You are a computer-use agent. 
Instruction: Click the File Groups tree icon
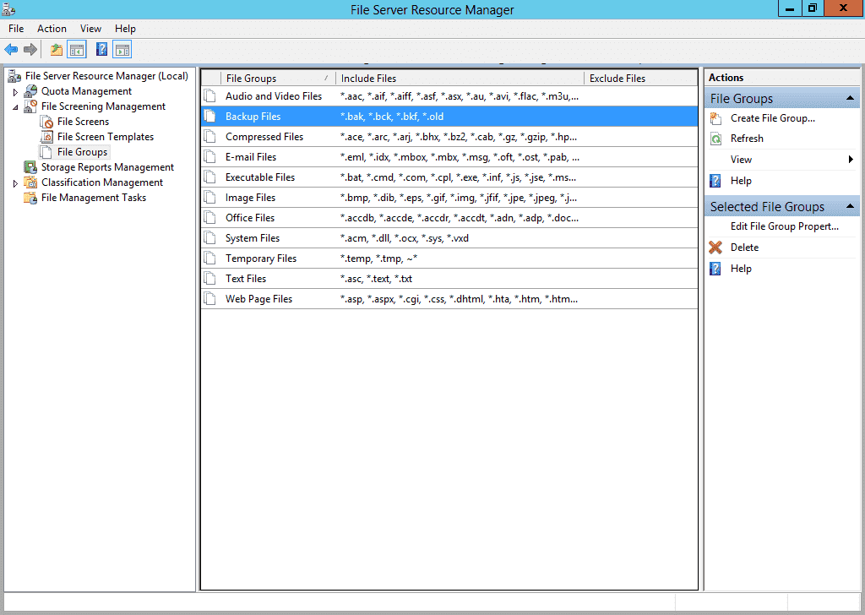click(46, 152)
